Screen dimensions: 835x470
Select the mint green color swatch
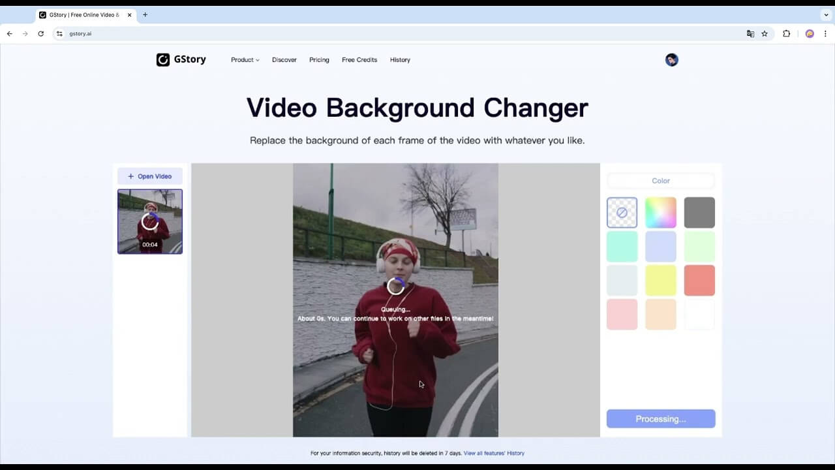click(x=622, y=246)
